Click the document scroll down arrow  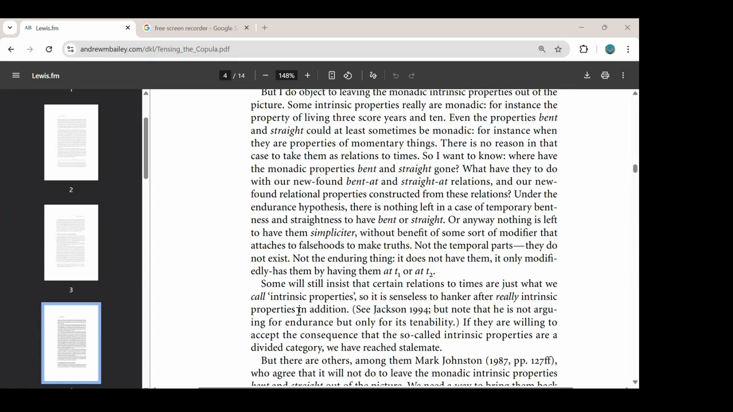(635, 382)
